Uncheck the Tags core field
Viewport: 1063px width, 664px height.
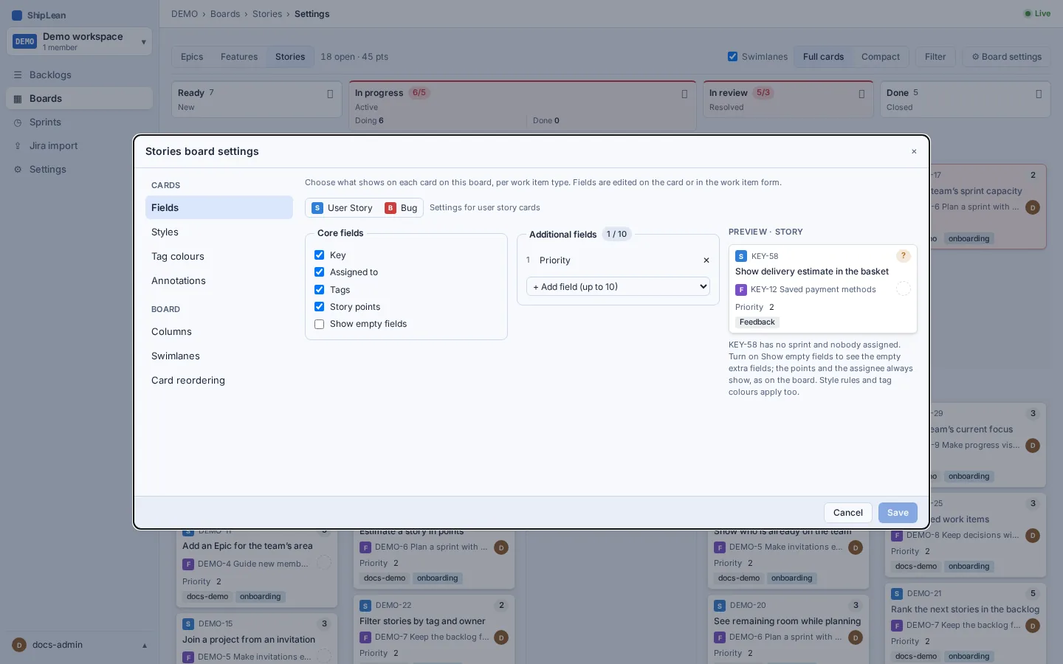(320, 290)
